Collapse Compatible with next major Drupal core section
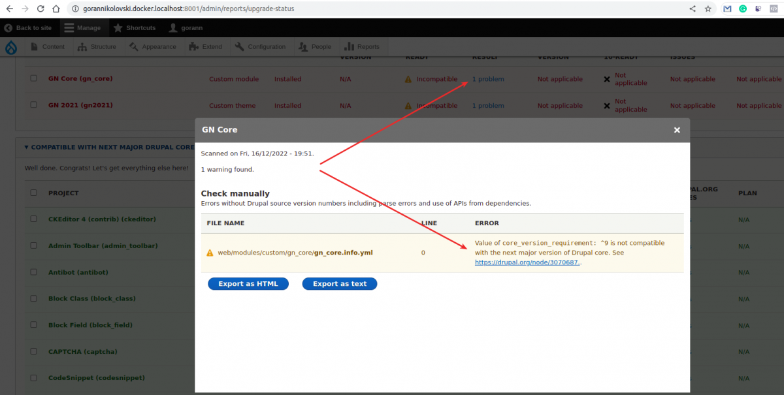The image size is (784, 395). tap(109, 148)
